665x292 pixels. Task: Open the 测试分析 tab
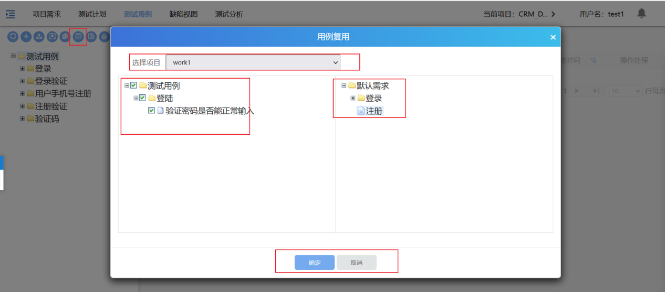(x=229, y=14)
